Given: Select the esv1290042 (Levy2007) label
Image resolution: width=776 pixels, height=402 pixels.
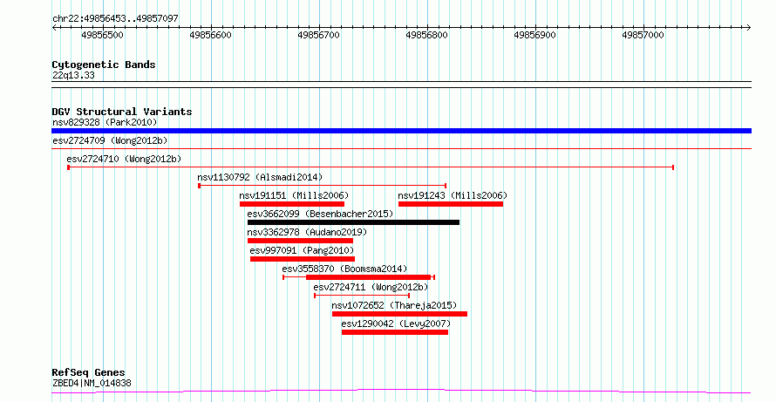Looking at the screenshot, I should click(x=396, y=324).
